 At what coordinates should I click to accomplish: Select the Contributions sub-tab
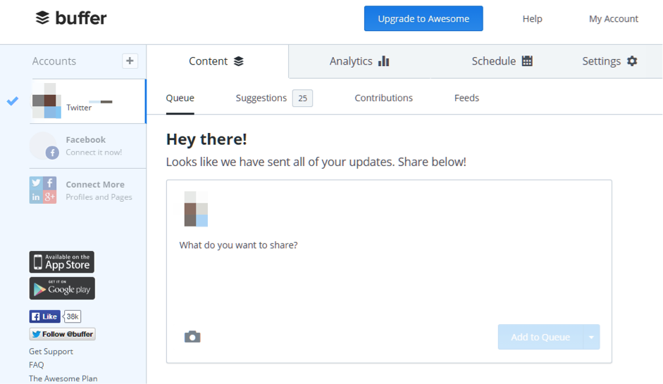(383, 98)
